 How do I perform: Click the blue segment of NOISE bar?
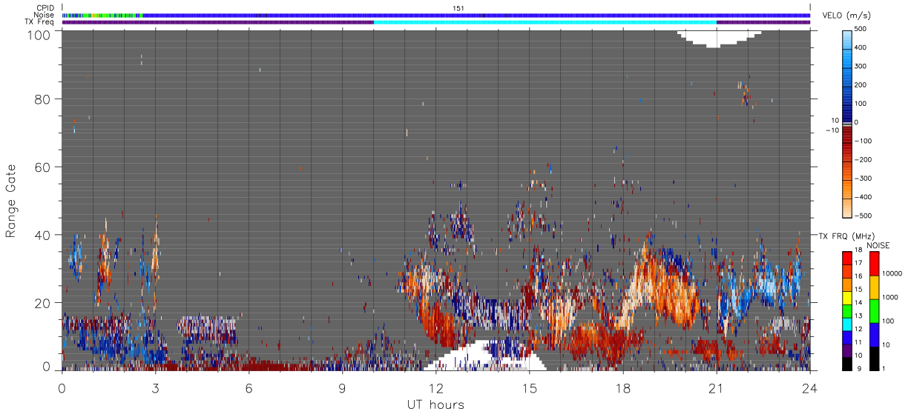(873, 335)
